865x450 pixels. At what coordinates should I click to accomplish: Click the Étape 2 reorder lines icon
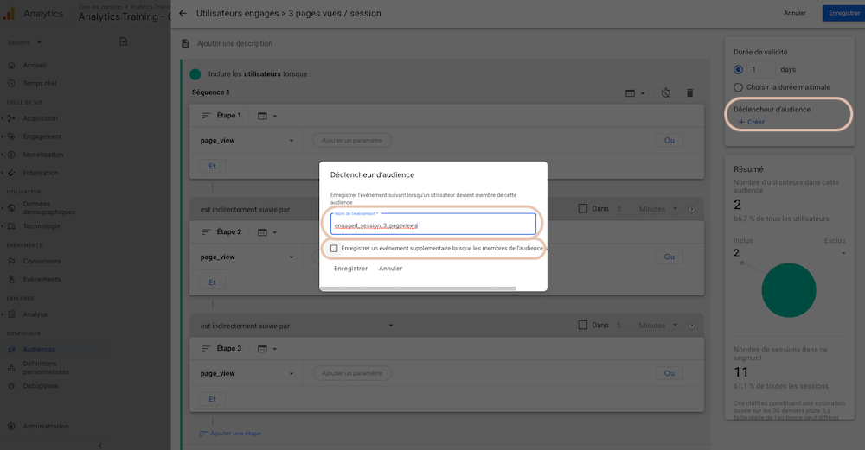pos(207,231)
